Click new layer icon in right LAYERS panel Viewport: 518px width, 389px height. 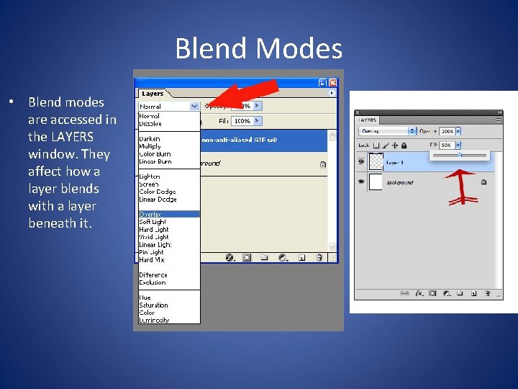point(473,293)
